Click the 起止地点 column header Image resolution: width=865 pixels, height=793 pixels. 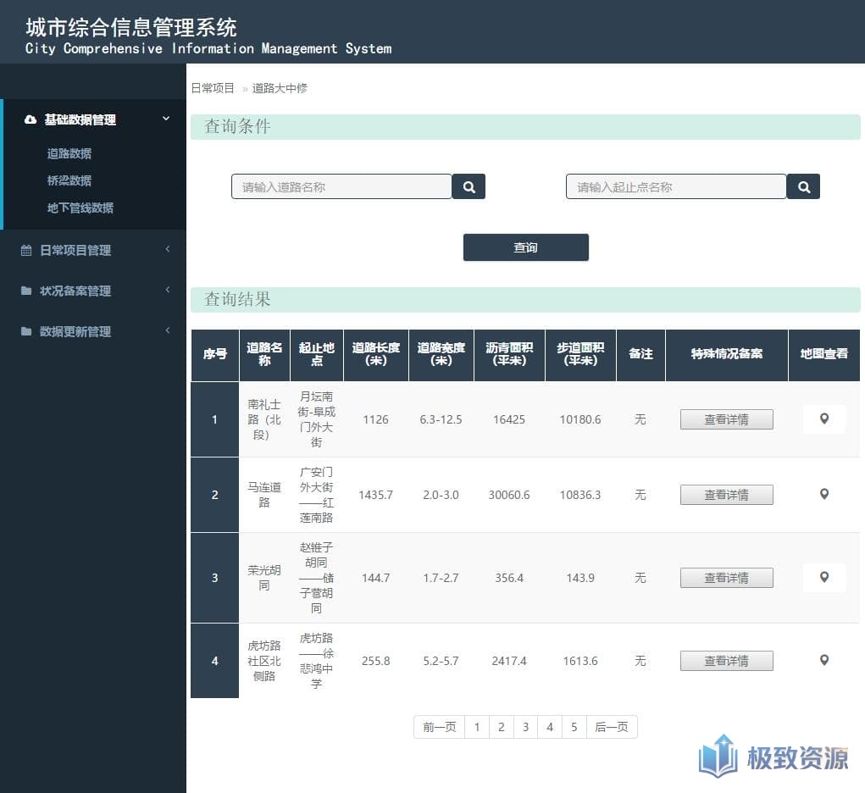(317, 355)
